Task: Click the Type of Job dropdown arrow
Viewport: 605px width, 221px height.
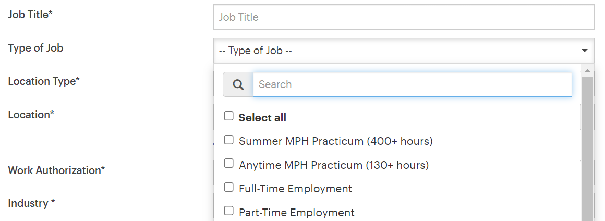Action: click(584, 51)
